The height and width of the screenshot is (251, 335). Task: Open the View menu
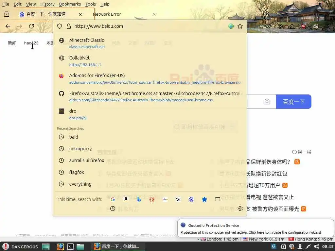coord(31,4)
